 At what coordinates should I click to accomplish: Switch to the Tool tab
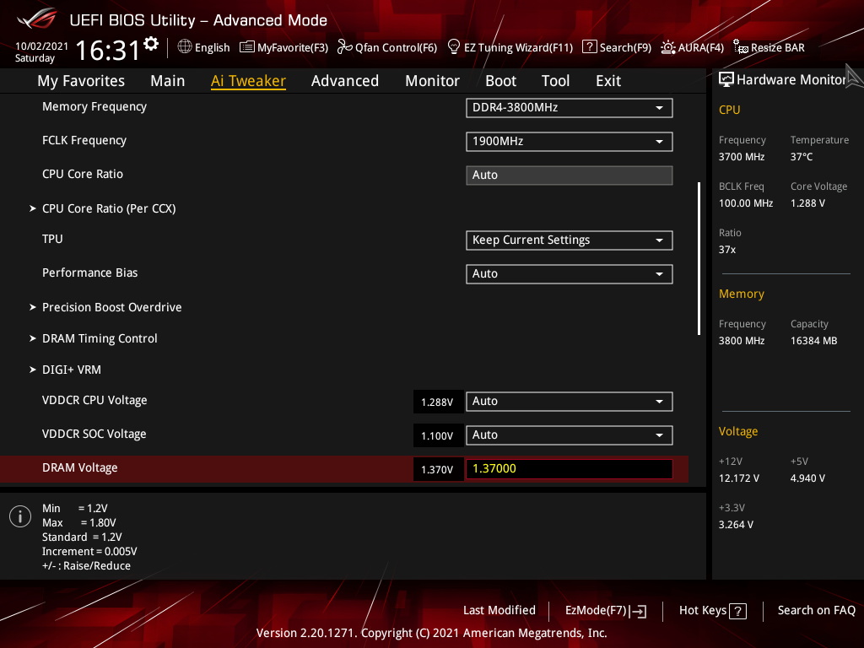(555, 81)
